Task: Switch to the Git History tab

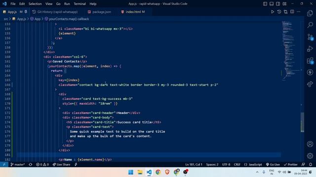Action: pyautogui.click(x=57, y=12)
